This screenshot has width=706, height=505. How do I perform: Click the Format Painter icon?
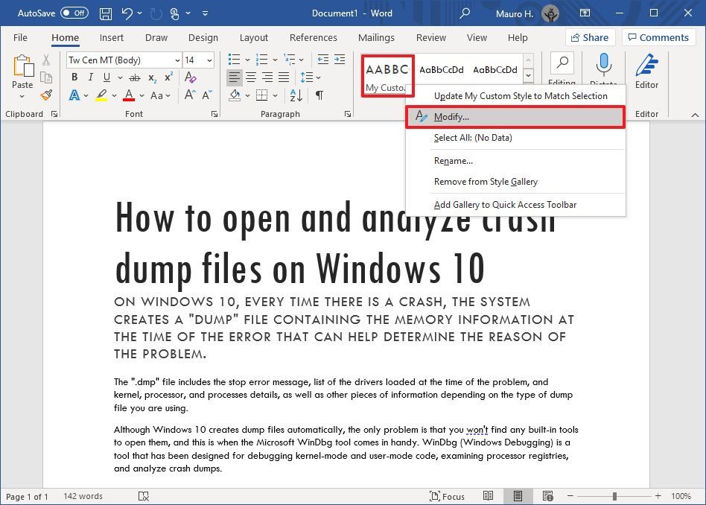click(45, 95)
